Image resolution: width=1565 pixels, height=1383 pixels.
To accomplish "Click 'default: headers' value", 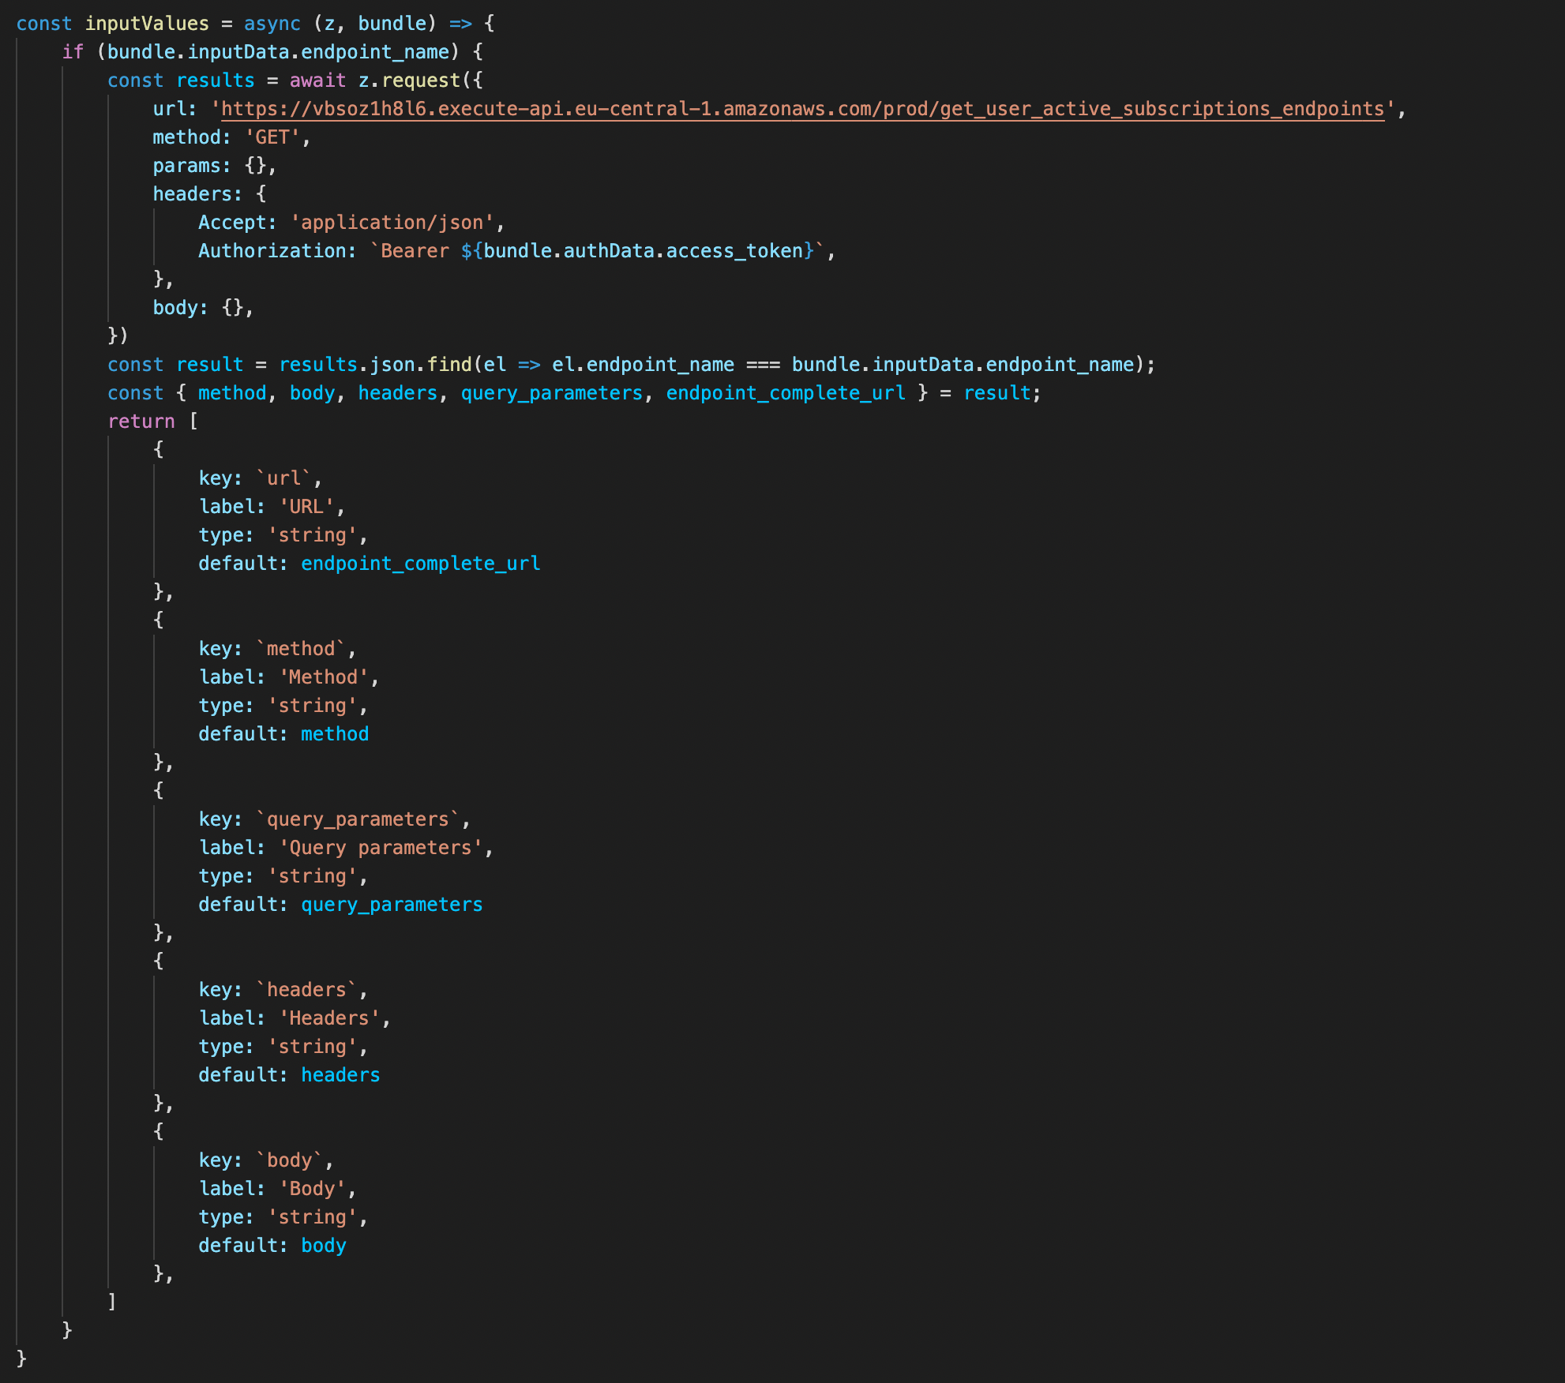I will [x=340, y=1075].
